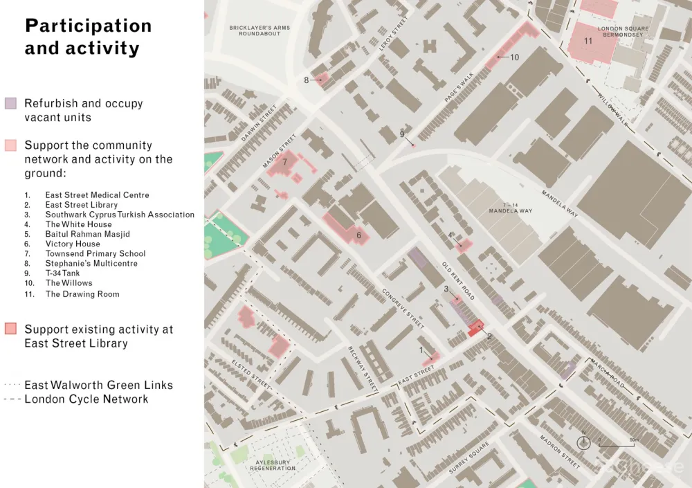Click the London Square Bermondsey area label
Viewport: 692px width, 488px height.
pos(621,30)
